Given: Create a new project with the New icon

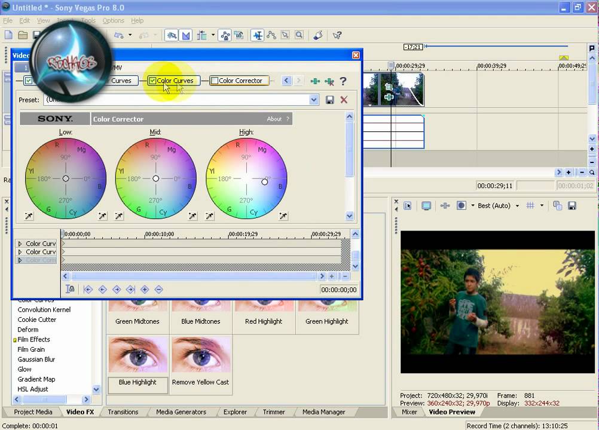Looking at the screenshot, I should tap(8, 35).
